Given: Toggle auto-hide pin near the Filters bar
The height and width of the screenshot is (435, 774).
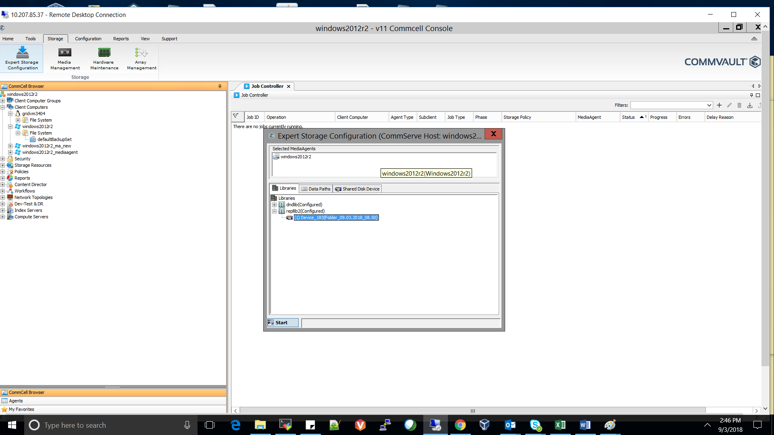Looking at the screenshot, I should pyautogui.click(x=751, y=95).
